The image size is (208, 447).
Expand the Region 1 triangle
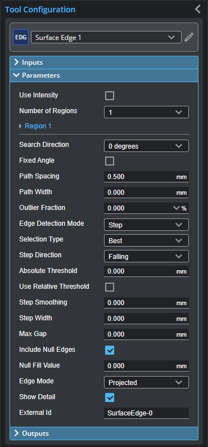tap(20, 126)
